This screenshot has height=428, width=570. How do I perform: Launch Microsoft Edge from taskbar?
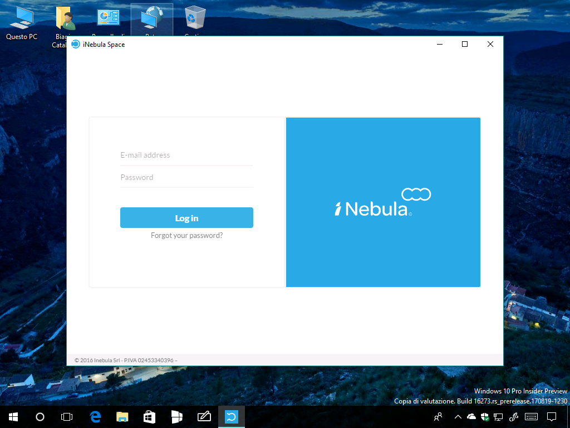95,417
